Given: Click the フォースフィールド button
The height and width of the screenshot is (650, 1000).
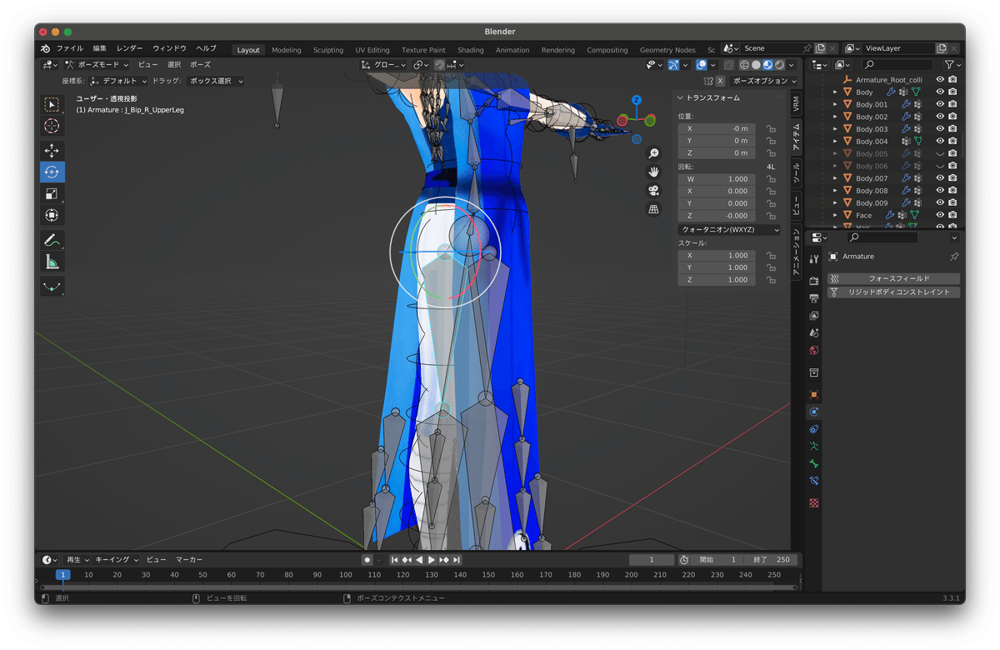Looking at the screenshot, I should coord(893,278).
